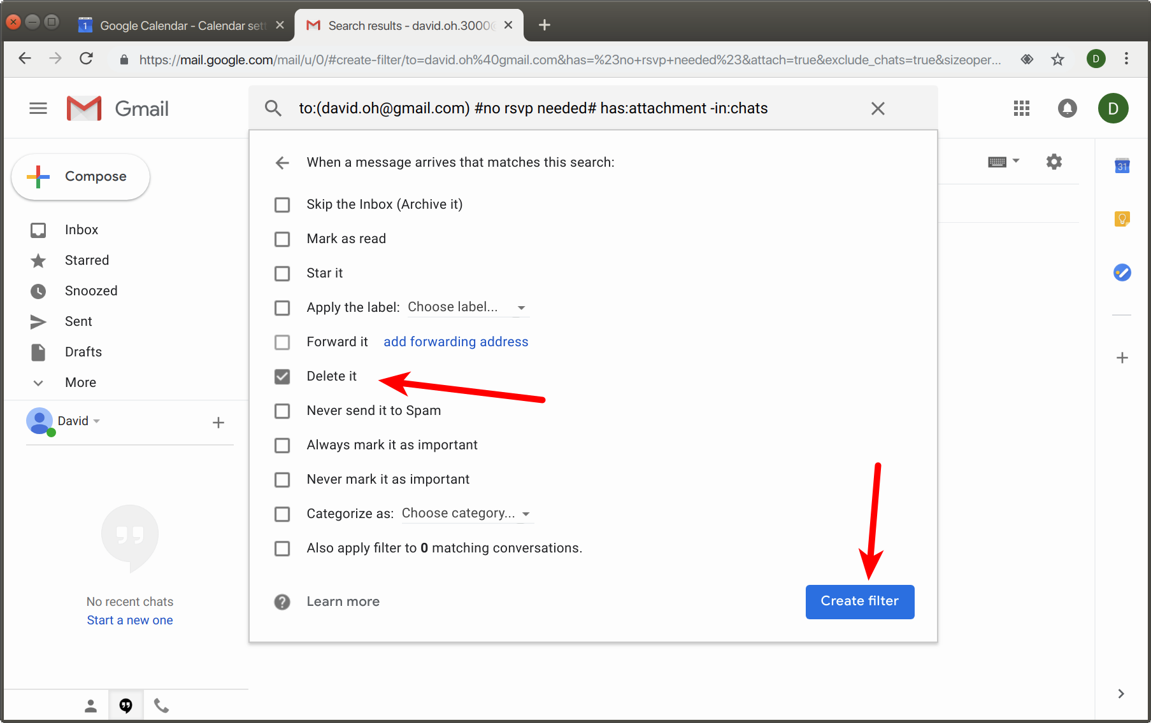Collapse the side panel with the chevron

click(x=1121, y=694)
